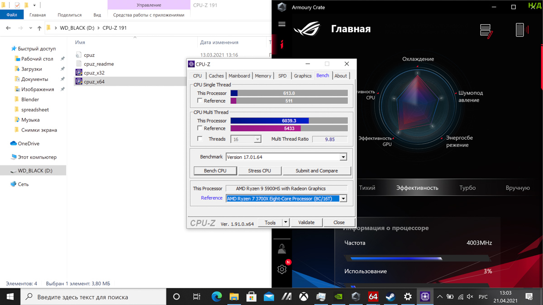The width and height of the screenshot is (543, 305).
Task: Click the Stress CPU button
Action: click(259, 171)
